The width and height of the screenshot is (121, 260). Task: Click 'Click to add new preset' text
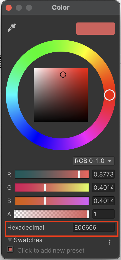51,250
